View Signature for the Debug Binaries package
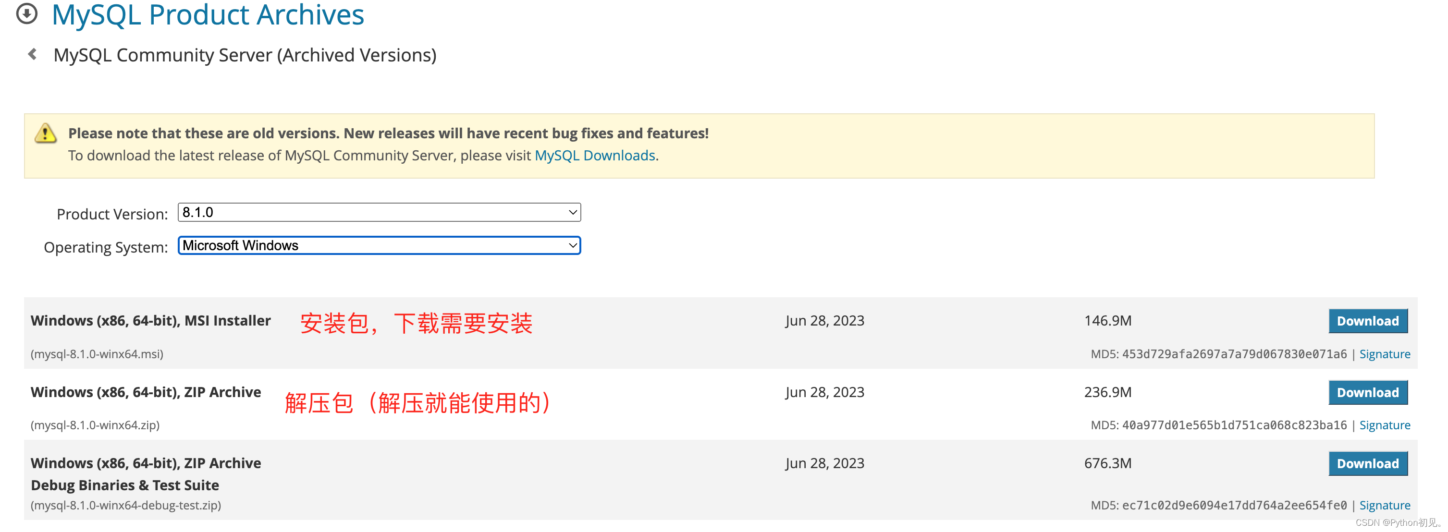The image size is (1448, 532). click(1385, 505)
